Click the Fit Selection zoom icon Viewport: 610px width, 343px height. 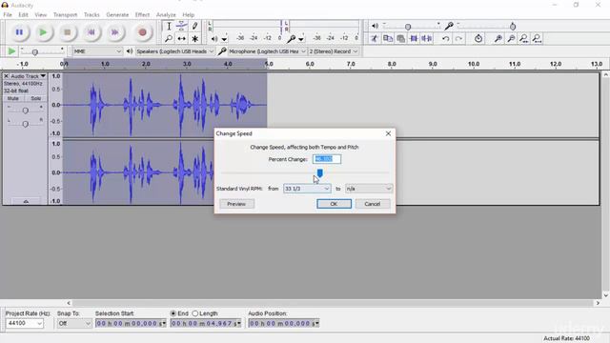(523, 38)
